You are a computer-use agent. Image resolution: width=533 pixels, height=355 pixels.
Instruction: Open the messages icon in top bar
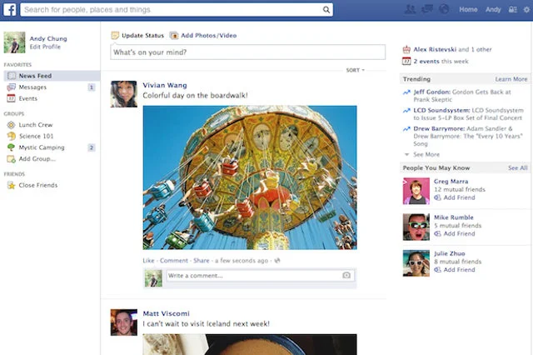click(427, 9)
